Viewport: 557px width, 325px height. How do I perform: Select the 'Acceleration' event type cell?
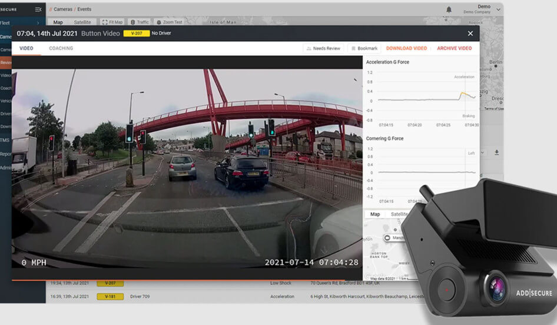pos(283,297)
